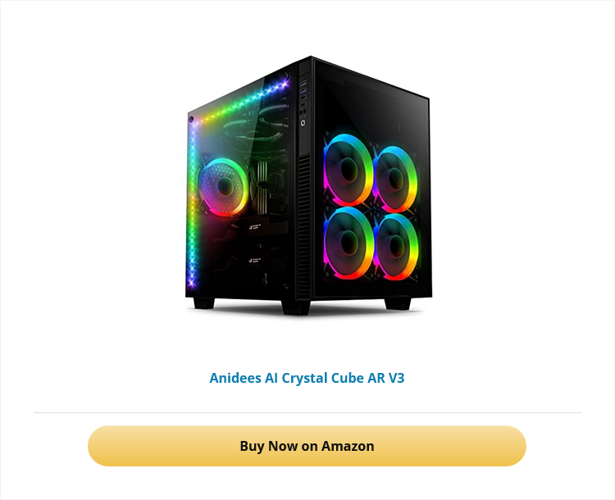Open the Anidees AI Crystal Cube AR V3 link

point(307,378)
